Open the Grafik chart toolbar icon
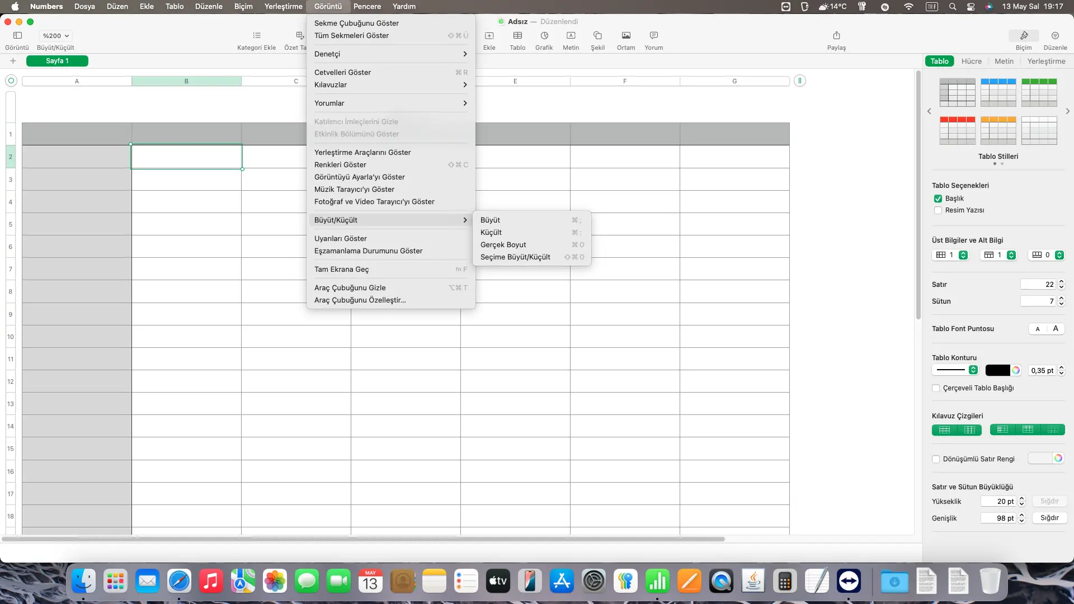This screenshot has width=1074, height=604. tap(544, 35)
